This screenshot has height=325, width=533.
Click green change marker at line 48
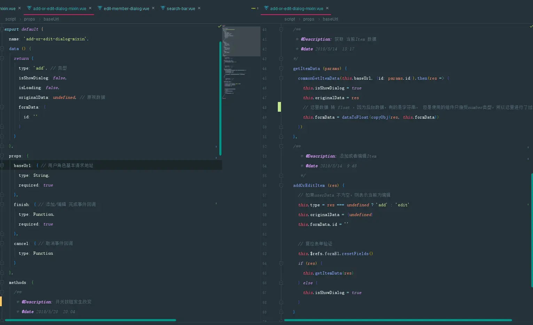point(279,107)
